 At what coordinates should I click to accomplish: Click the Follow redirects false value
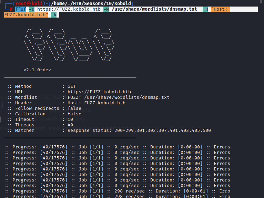(x=74, y=108)
